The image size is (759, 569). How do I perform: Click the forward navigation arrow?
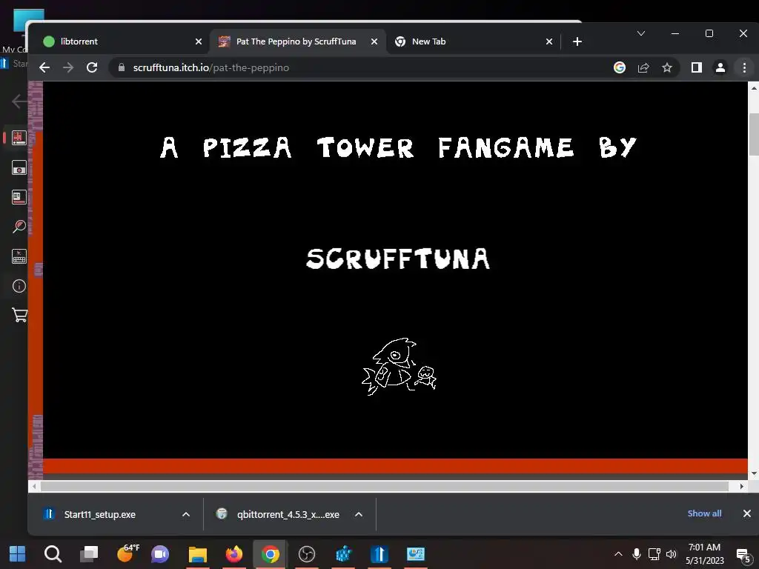click(x=68, y=67)
